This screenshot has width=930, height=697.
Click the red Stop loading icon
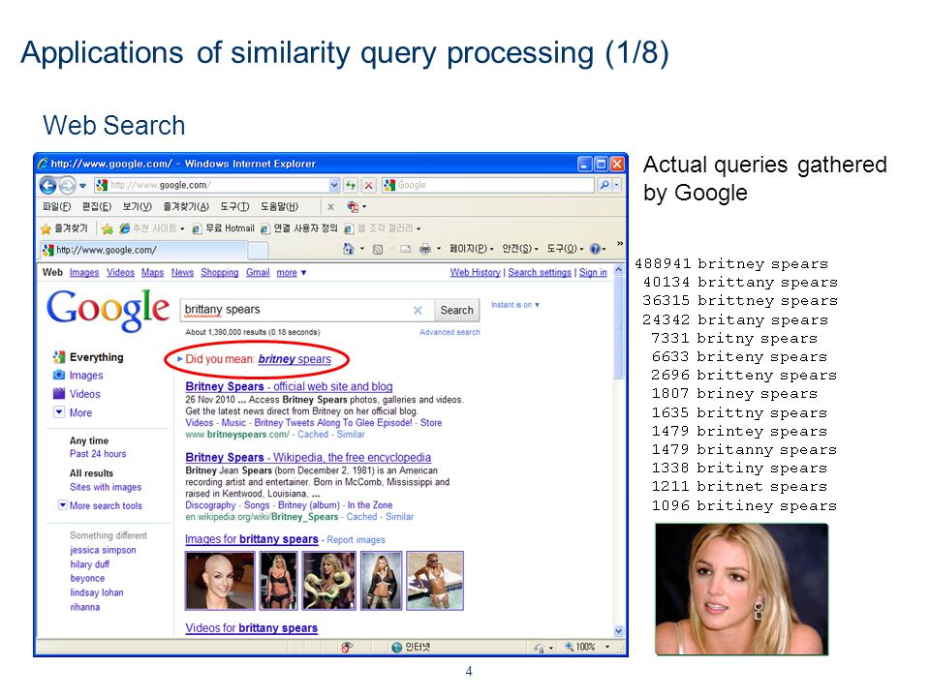click(368, 185)
